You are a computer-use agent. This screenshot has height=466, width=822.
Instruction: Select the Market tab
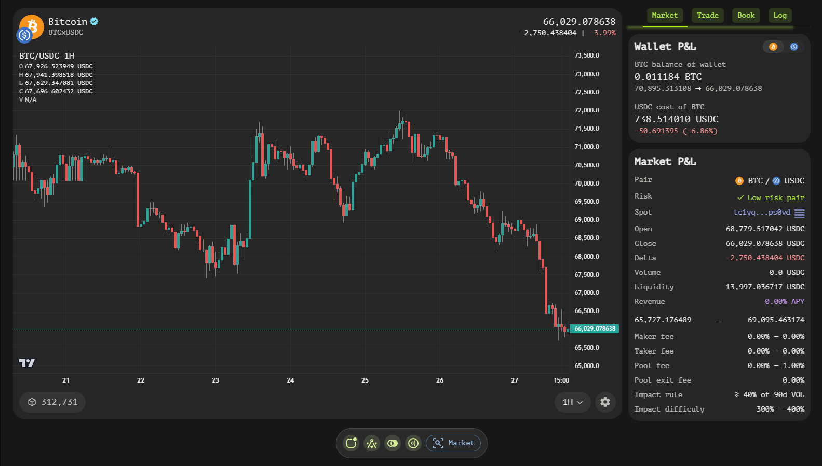click(x=665, y=16)
